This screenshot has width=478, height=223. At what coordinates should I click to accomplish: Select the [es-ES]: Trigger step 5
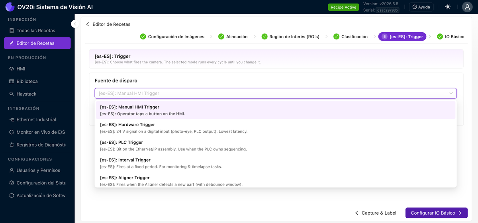pyautogui.click(x=402, y=37)
